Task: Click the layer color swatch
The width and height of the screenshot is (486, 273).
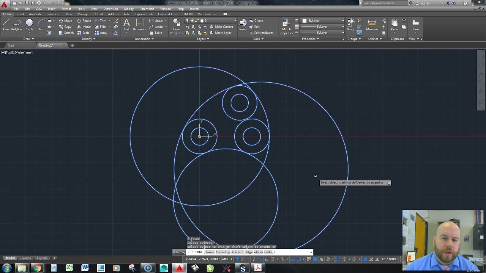Action: coord(202,21)
